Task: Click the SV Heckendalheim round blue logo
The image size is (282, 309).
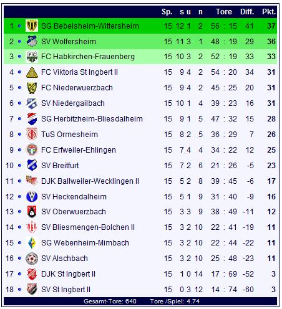Action: [32, 196]
